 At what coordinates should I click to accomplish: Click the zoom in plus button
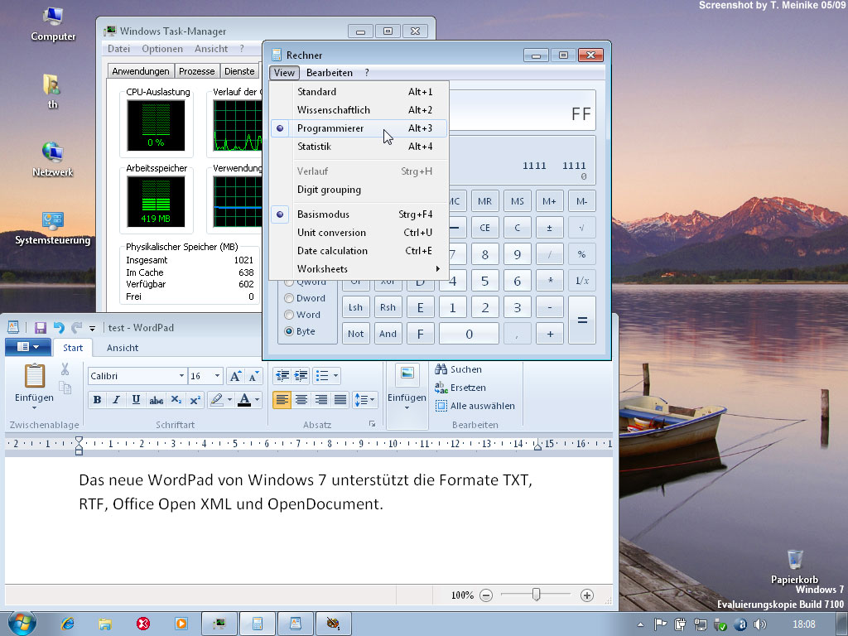(587, 595)
